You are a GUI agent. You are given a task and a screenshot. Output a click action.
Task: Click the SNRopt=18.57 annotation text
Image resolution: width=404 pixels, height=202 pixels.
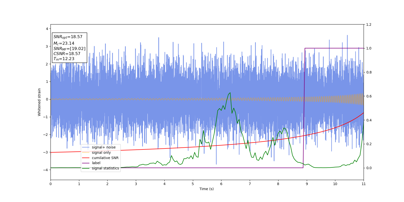click(x=68, y=37)
